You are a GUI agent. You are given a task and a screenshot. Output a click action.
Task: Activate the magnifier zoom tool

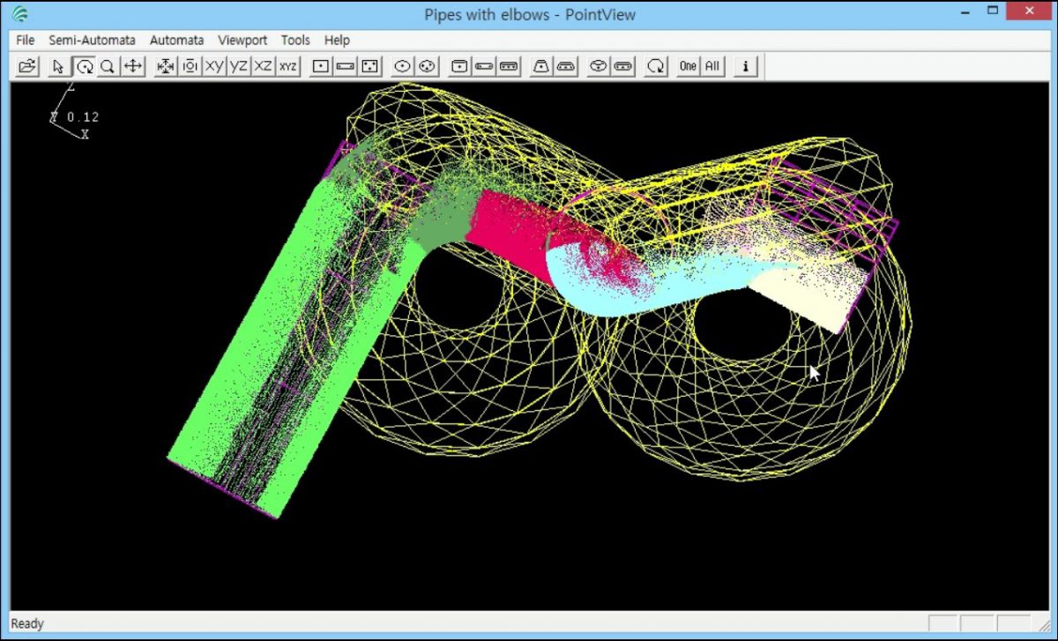108,66
